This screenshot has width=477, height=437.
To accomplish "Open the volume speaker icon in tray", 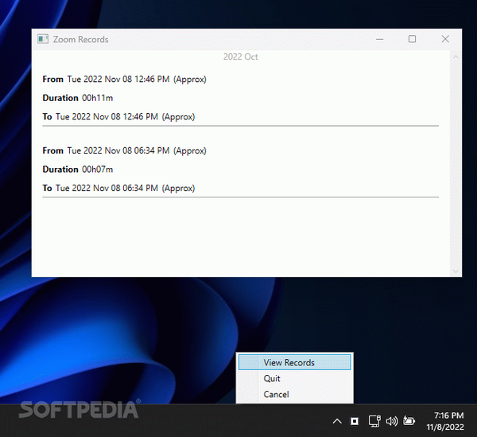I will coord(392,421).
